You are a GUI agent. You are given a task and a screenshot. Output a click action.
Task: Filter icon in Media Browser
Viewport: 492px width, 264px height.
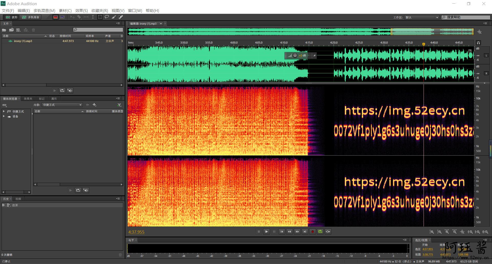click(119, 105)
